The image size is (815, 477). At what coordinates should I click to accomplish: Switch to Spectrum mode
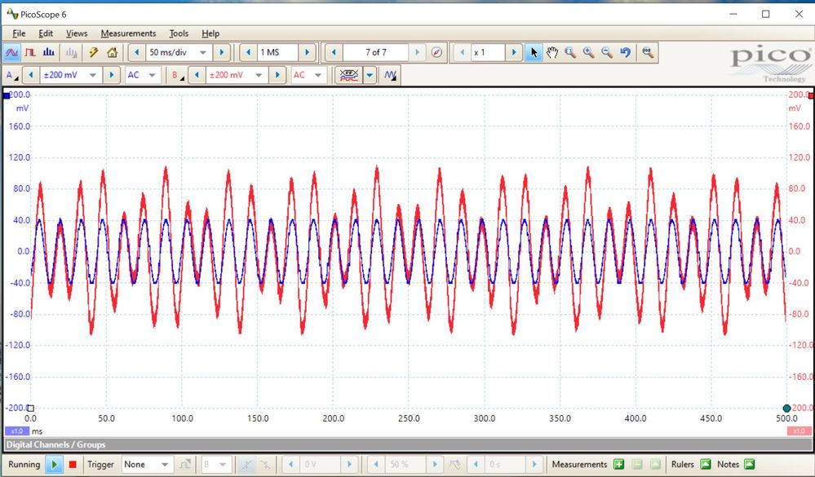[48, 52]
